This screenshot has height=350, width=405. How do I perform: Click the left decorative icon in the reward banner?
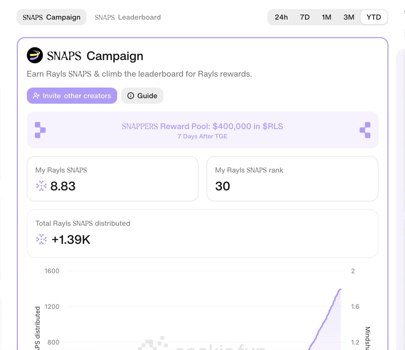[x=40, y=130]
